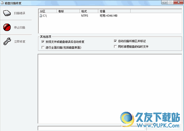Enable 进行全面扫描(包括磁盘表面) checkbox
Viewport: 184px width, 131px height.
43,48
